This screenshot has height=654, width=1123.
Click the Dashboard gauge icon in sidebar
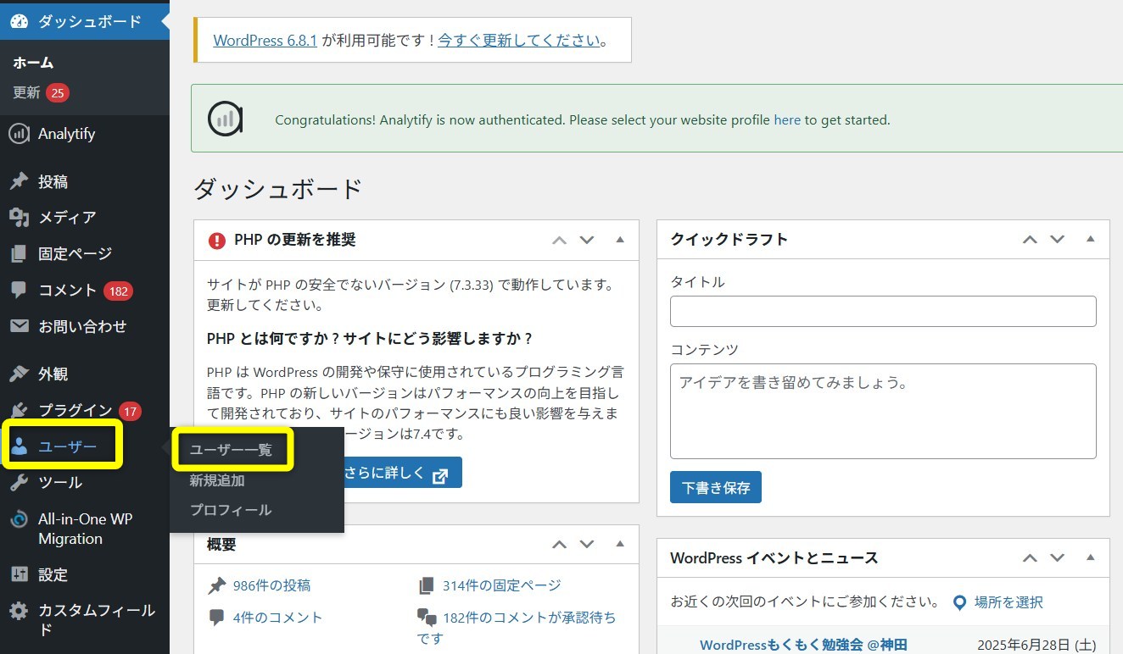[x=20, y=22]
